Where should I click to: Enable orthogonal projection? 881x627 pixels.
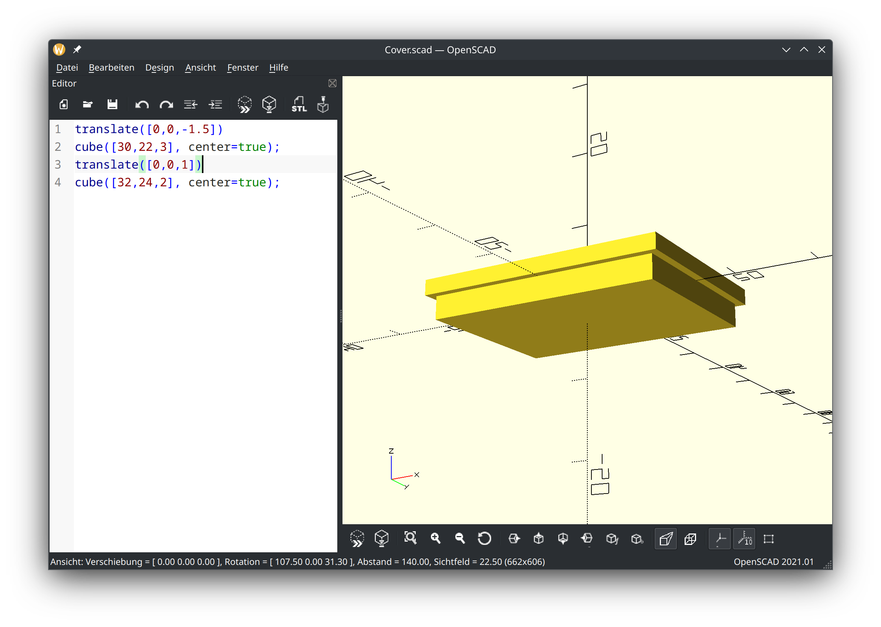point(691,539)
